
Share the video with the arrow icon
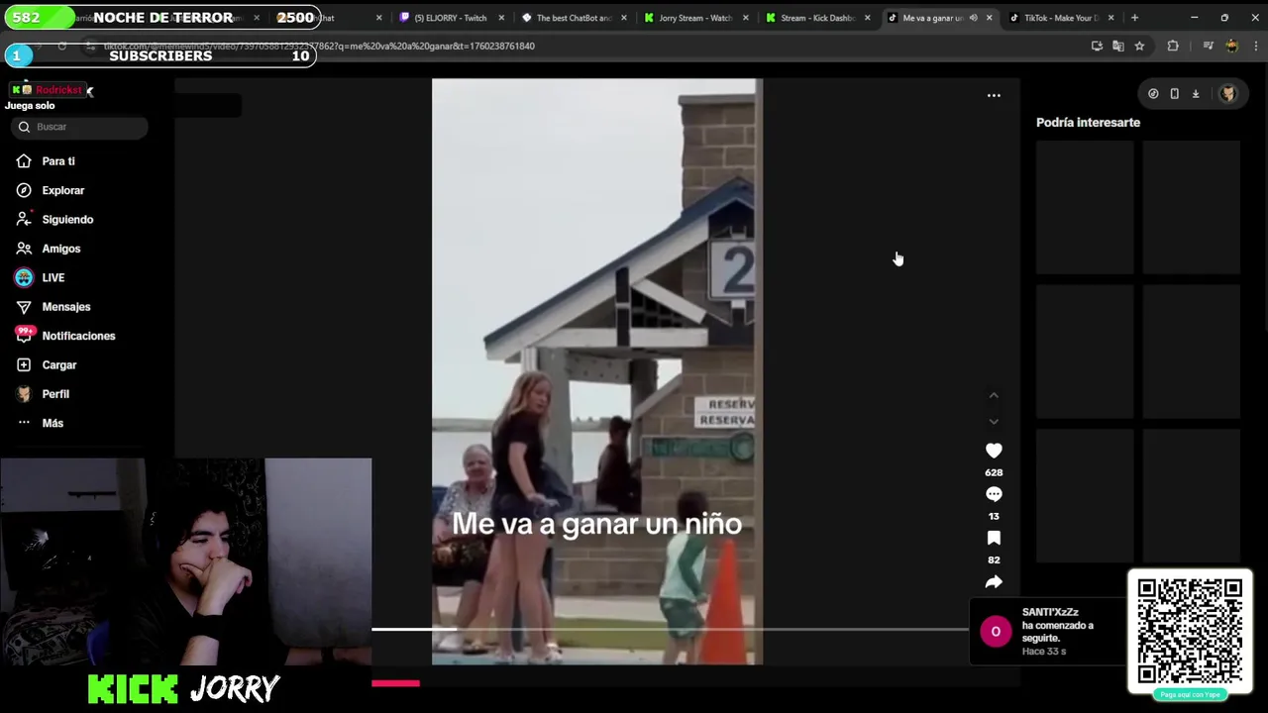(994, 581)
